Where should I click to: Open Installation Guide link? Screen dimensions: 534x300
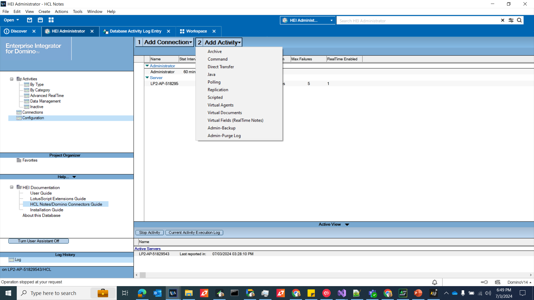47,210
